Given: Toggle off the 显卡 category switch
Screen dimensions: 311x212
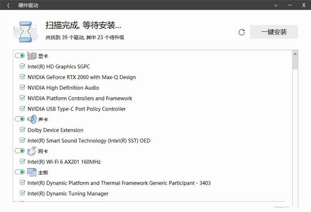Looking at the screenshot, I should tap(20, 56).
